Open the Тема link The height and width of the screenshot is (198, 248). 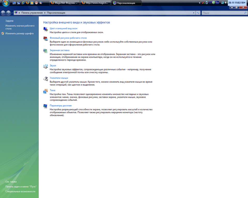pos(52,90)
